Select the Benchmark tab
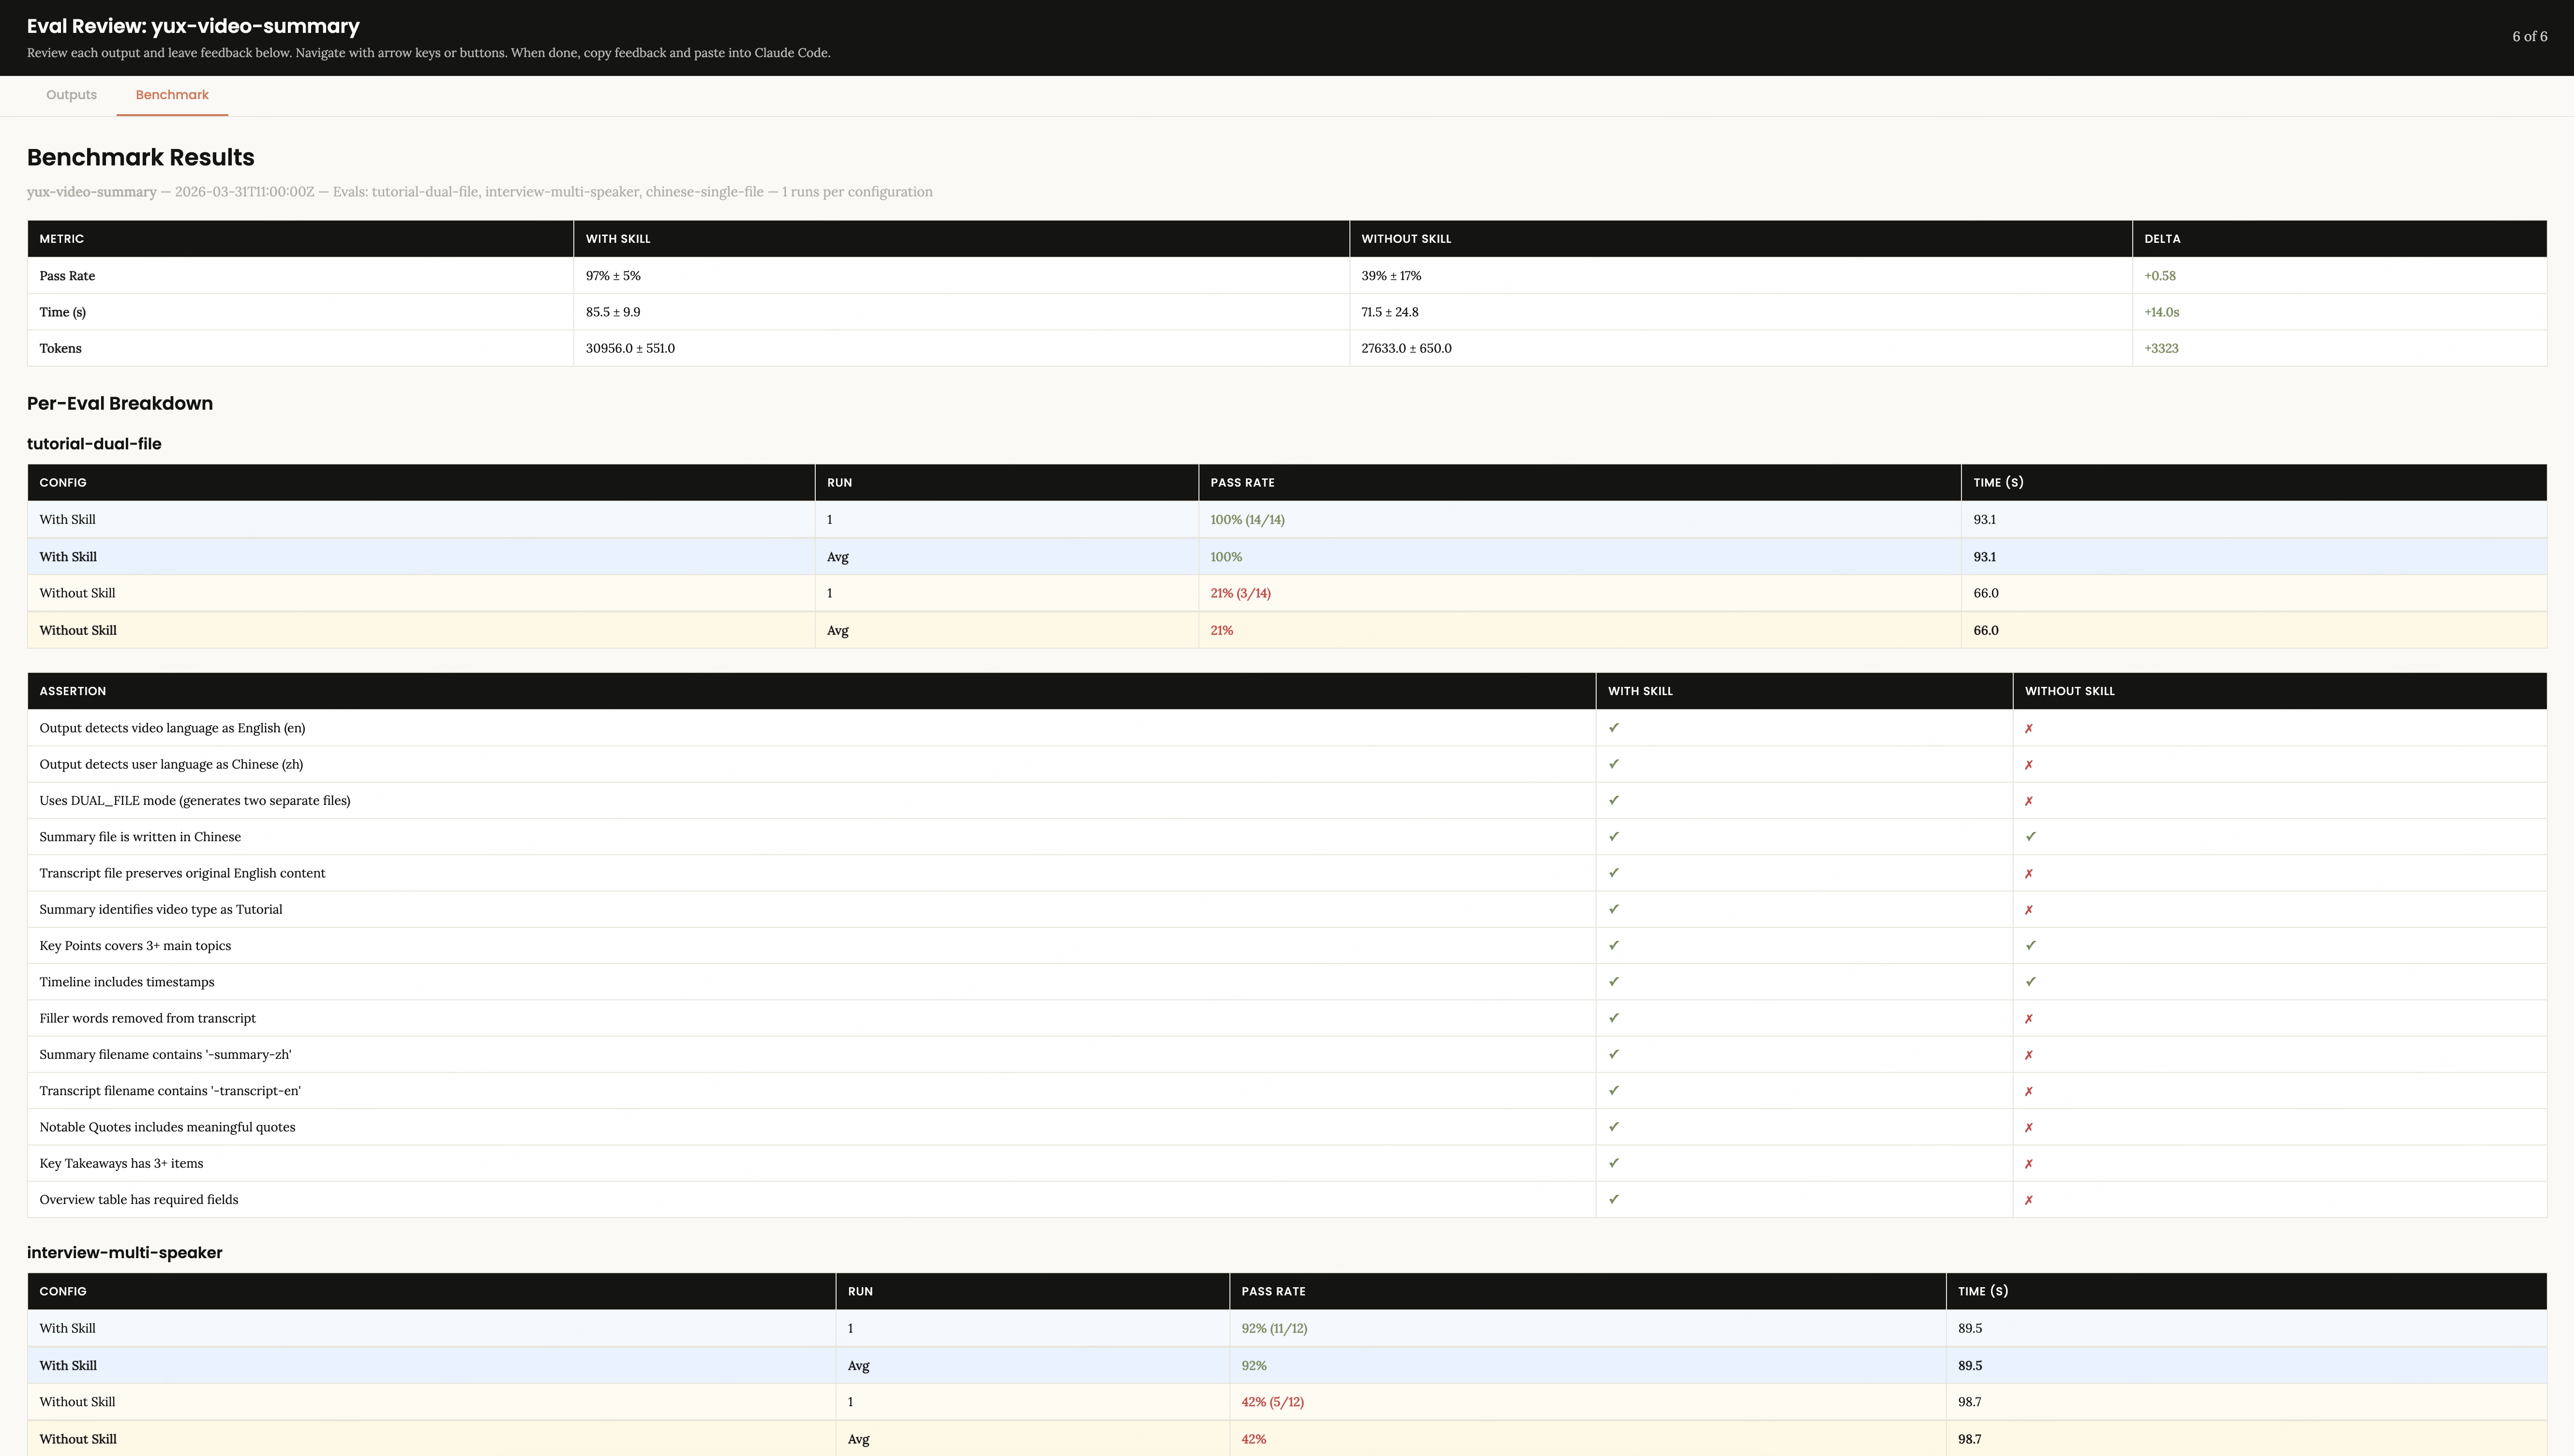This screenshot has width=2574, height=1456. click(x=171, y=95)
